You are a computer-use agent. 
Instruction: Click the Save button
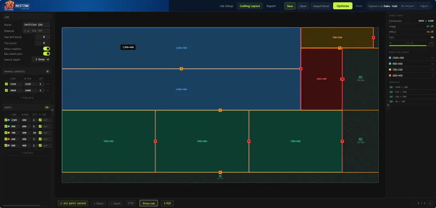click(290, 6)
